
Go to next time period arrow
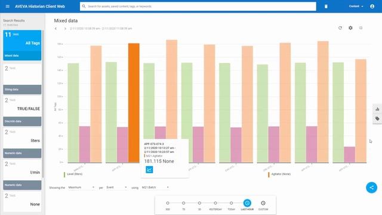click(65, 29)
